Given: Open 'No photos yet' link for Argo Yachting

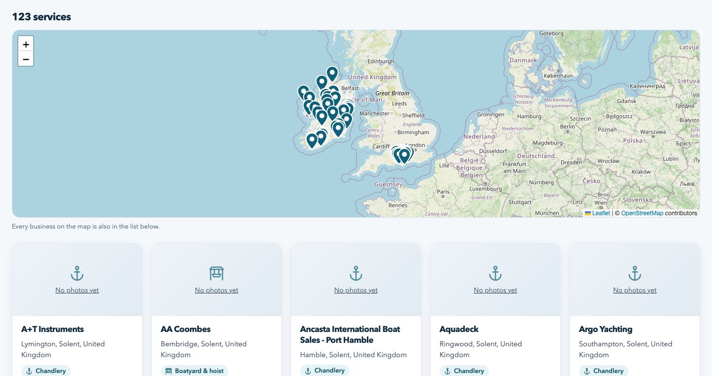Looking at the screenshot, I should click(635, 290).
